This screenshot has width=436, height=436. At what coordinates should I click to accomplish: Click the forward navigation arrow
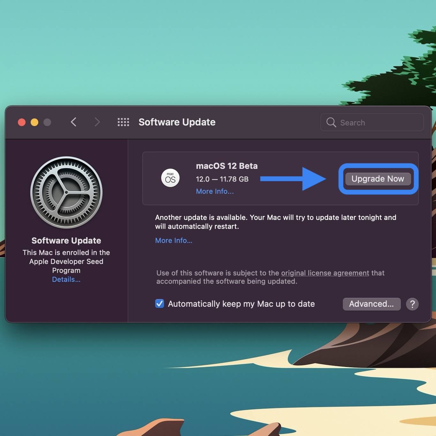97,122
